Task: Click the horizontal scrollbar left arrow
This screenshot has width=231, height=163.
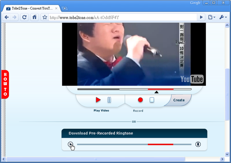Action: [3, 159]
